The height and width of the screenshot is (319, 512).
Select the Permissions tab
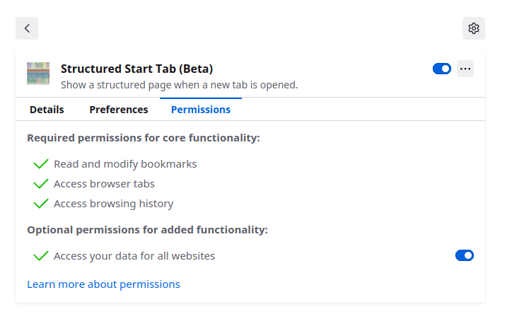(201, 110)
